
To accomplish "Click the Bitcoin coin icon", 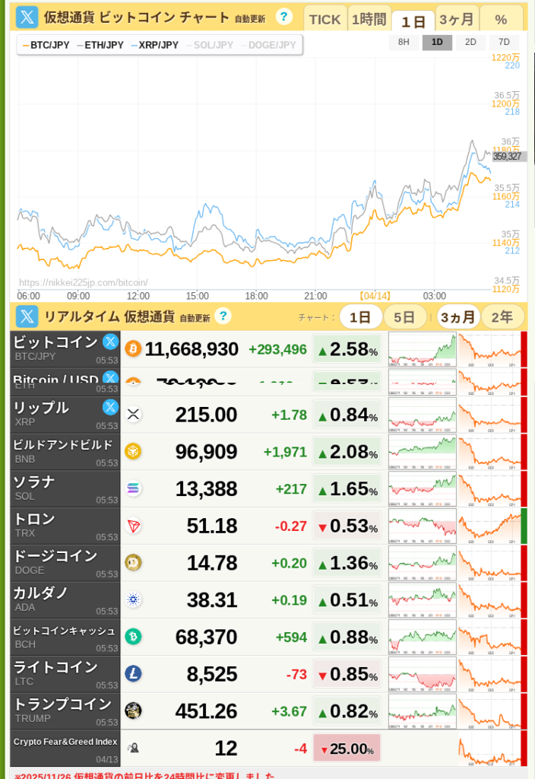I will 133,348.
